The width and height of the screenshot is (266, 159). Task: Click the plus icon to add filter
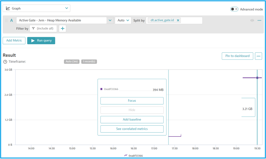click(63, 28)
